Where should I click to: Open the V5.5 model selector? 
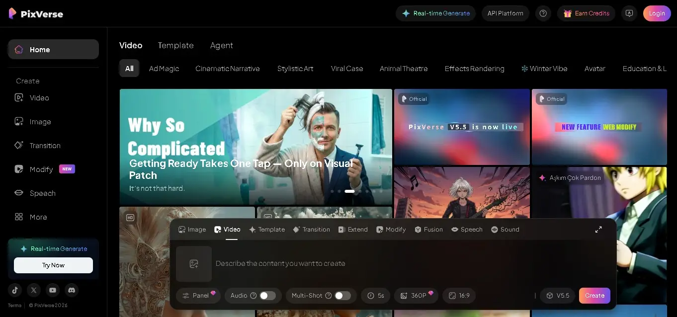tap(557, 296)
